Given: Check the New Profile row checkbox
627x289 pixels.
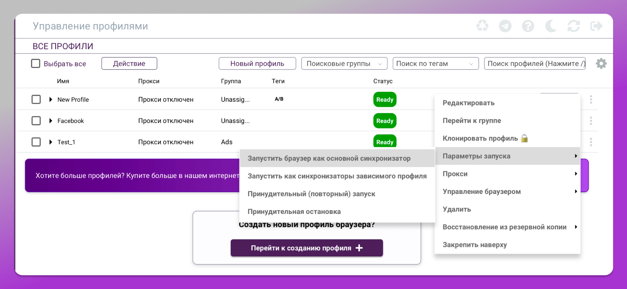Looking at the screenshot, I should click(36, 99).
